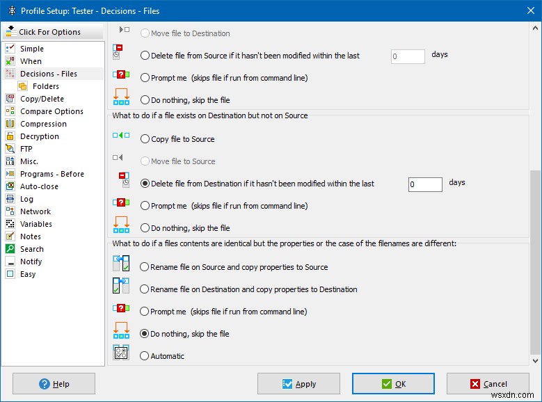Click the Folders icon under Decisions
Viewport: 542px width, 402px height.
point(23,86)
